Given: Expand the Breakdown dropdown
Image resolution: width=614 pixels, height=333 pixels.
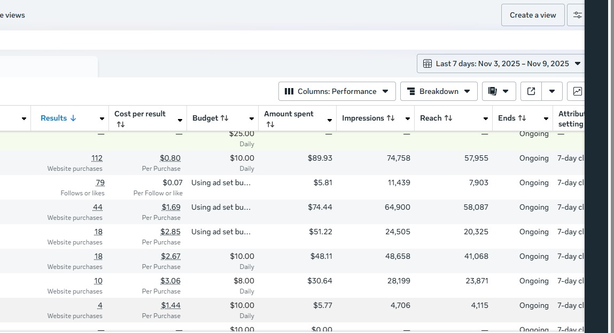Looking at the screenshot, I should click(438, 91).
